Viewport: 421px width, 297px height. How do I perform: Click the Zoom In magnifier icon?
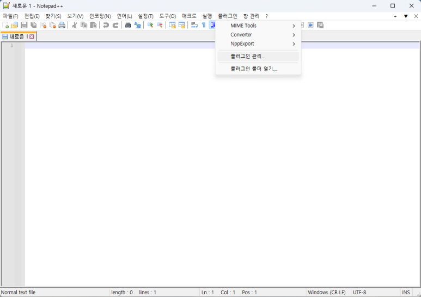(150, 25)
